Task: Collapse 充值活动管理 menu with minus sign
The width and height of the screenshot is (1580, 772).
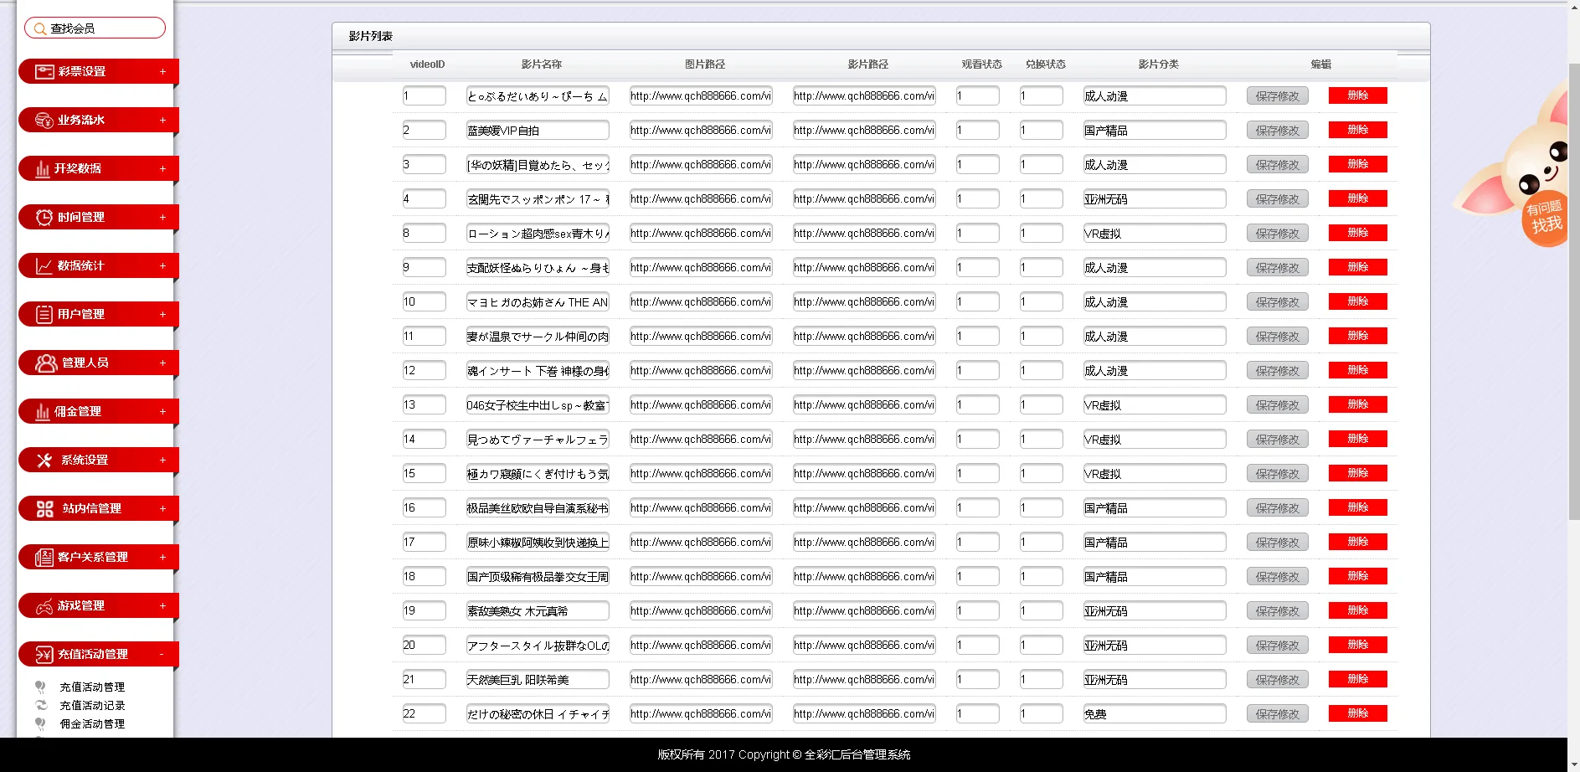Action: [162, 655]
